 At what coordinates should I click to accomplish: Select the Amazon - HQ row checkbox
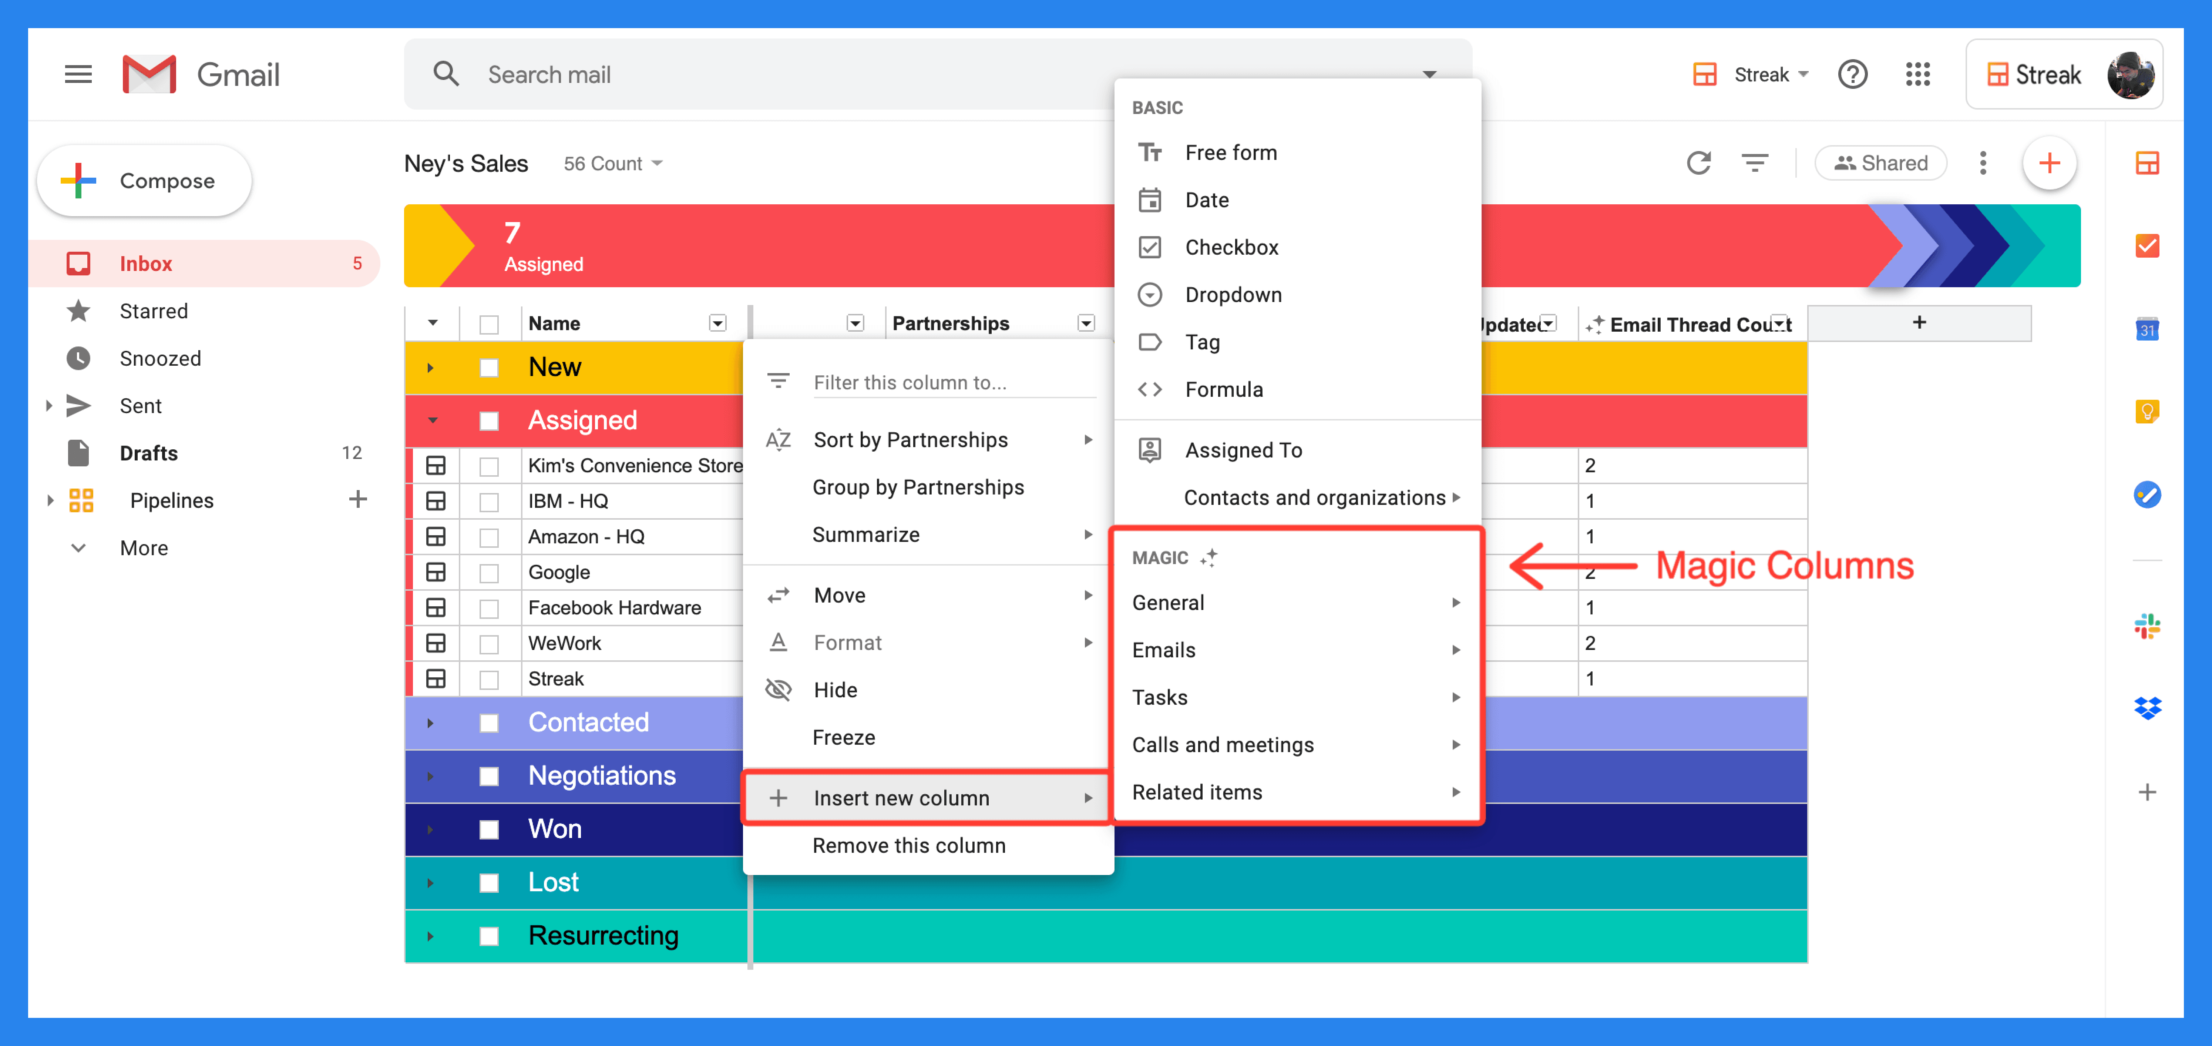488,537
